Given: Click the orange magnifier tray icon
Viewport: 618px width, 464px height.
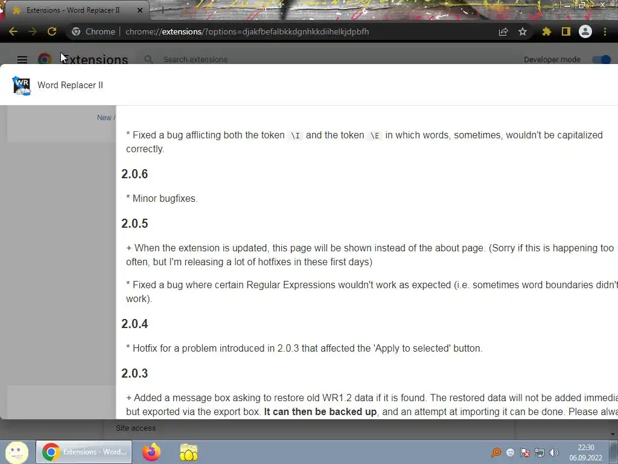Looking at the screenshot, I should click(496, 452).
